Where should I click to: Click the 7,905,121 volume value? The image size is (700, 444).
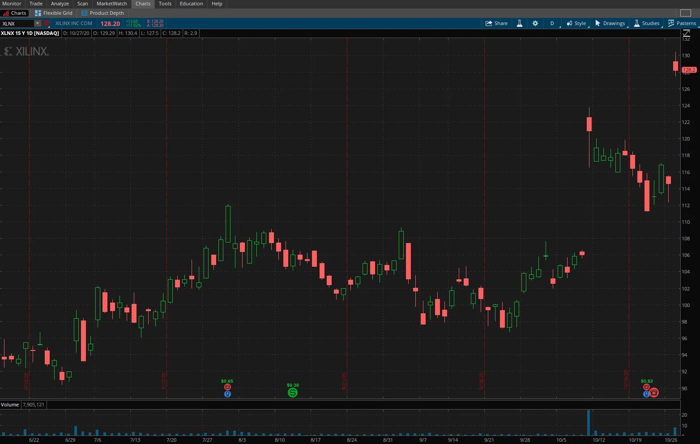(34, 405)
